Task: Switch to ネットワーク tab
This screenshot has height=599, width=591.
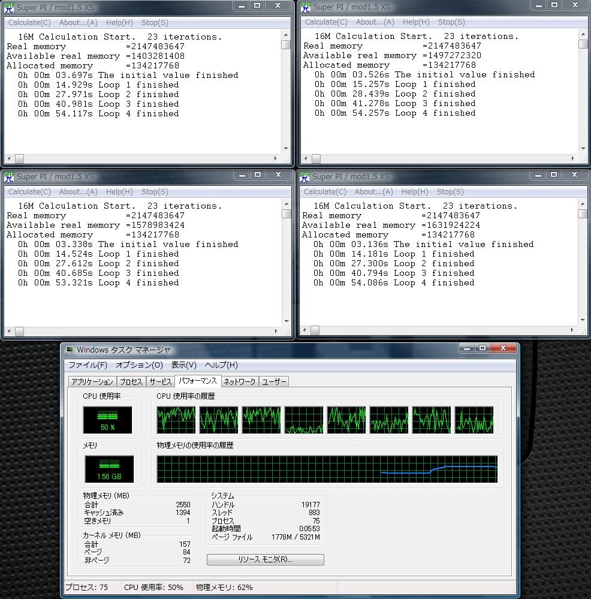Action: pos(239,381)
